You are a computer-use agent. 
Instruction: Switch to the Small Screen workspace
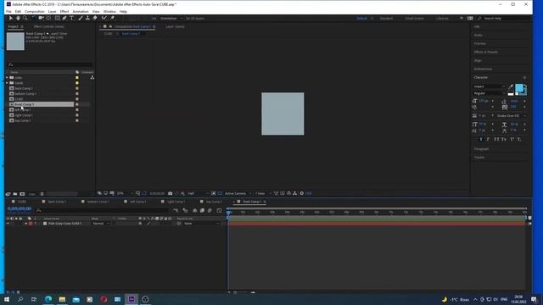(415, 19)
